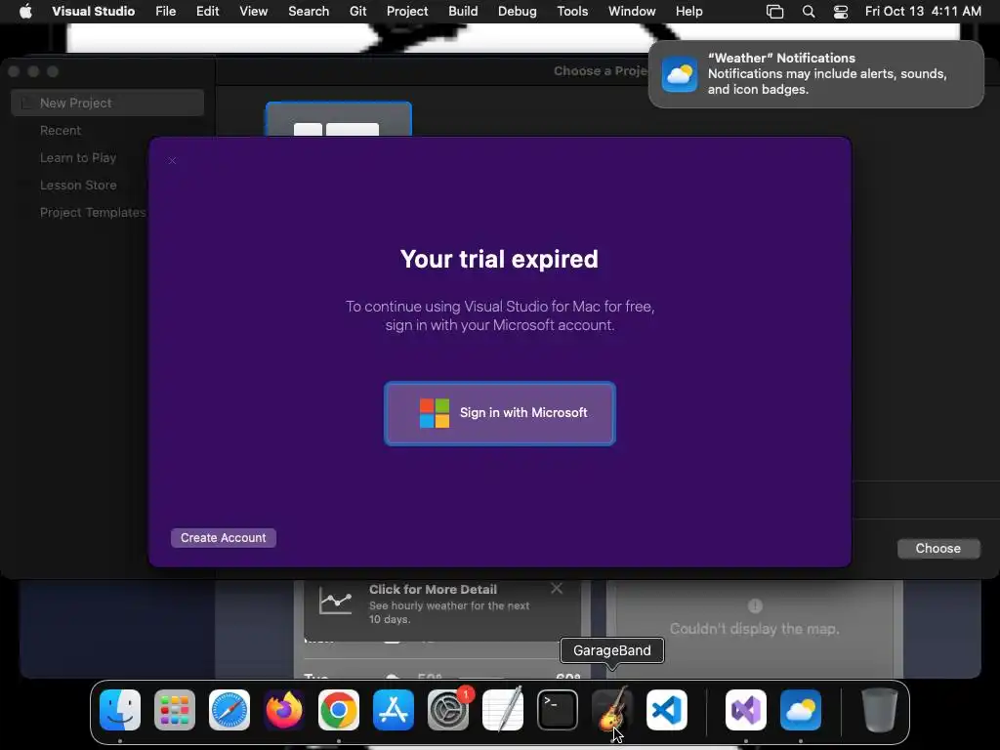
Task: Click the Choose button in GarageBand
Action: [x=938, y=549]
